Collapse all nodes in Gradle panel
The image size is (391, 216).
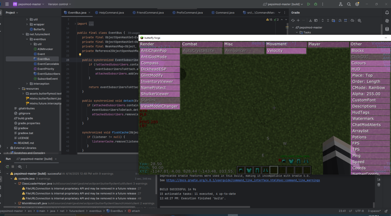coord(328,21)
